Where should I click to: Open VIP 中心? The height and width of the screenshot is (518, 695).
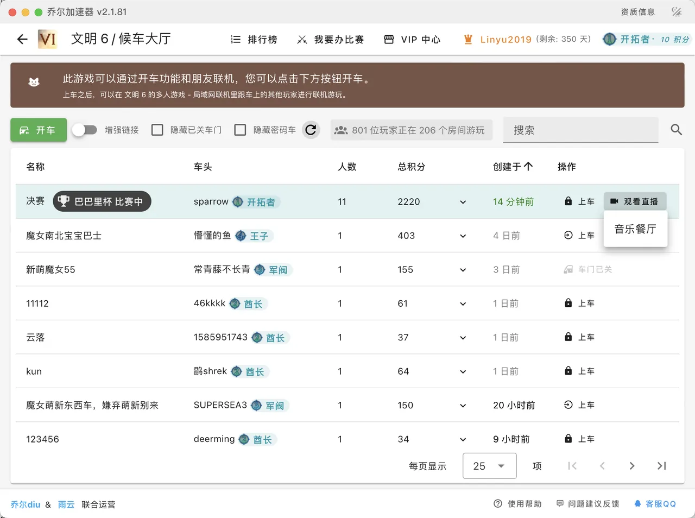412,40
